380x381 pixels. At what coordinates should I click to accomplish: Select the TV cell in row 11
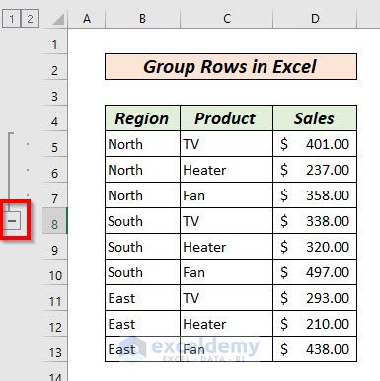(226, 298)
